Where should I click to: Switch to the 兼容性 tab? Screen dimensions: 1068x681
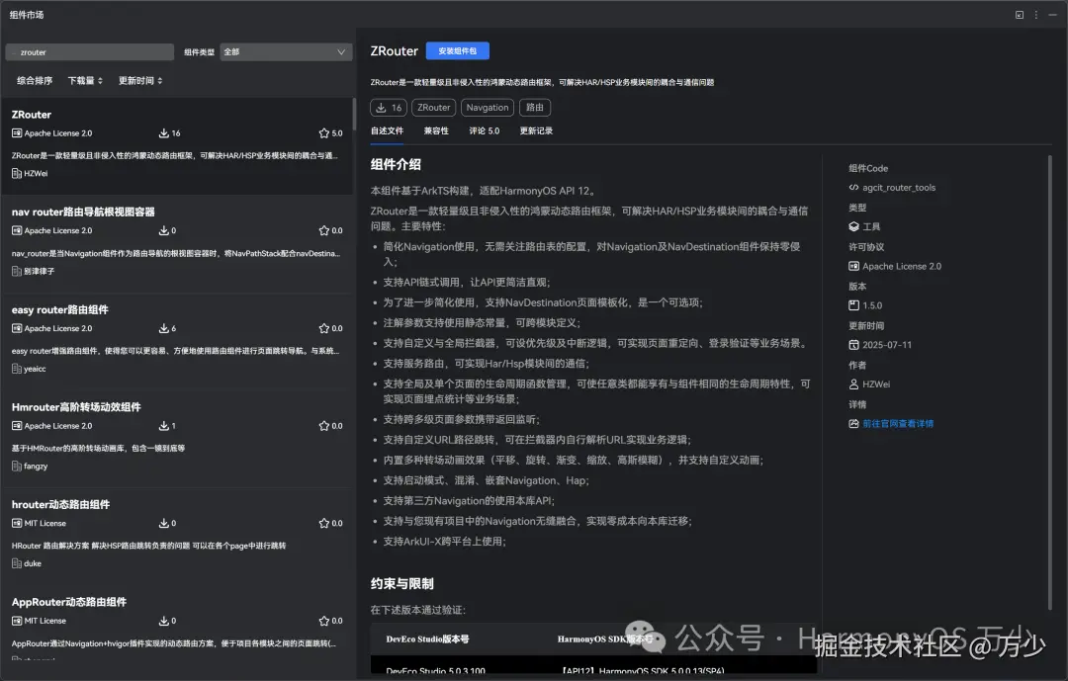tap(436, 130)
